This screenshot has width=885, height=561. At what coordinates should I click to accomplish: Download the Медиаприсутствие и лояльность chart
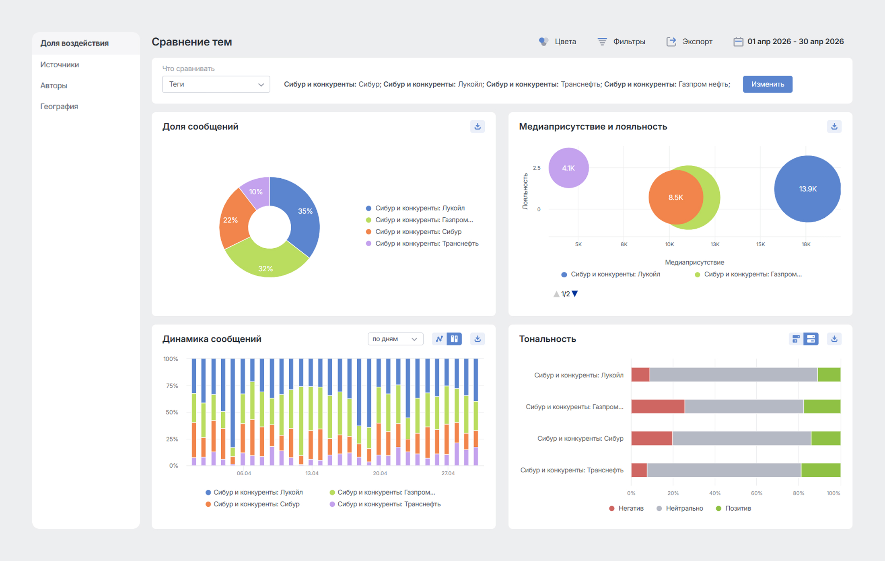pyautogui.click(x=834, y=126)
